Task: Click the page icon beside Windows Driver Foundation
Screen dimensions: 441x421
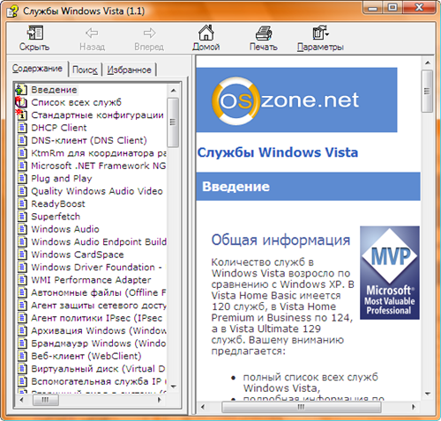Action: coord(22,267)
